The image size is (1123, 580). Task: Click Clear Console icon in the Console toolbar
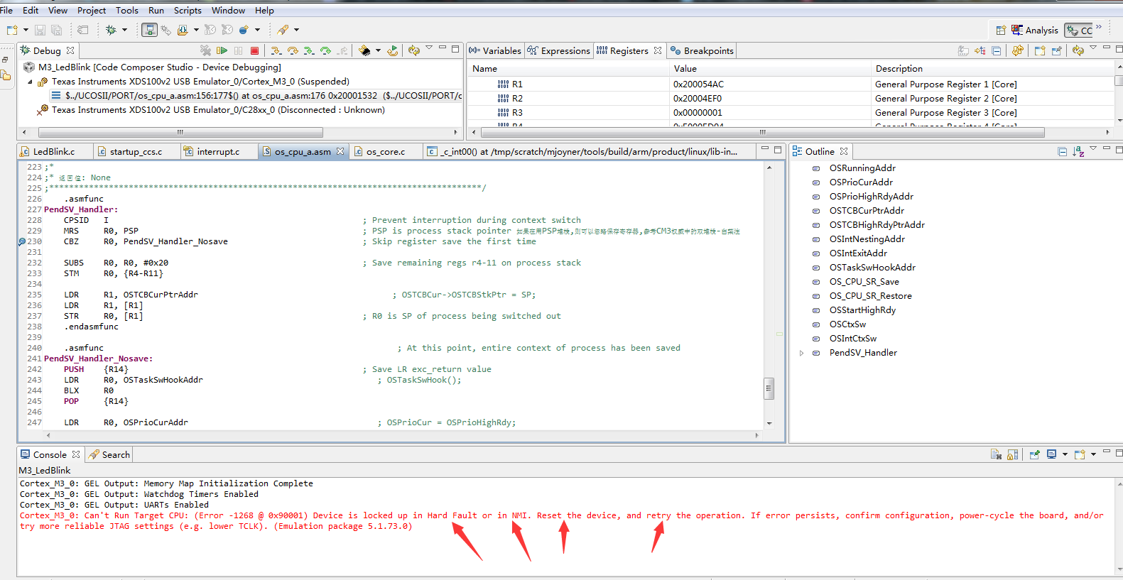click(x=996, y=454)
